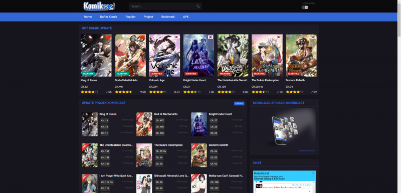Click Ch.05 Fix under The Duke's Redemption hot card
The width and height of the screenshot is (401, 193).
(x=257, y=87)
